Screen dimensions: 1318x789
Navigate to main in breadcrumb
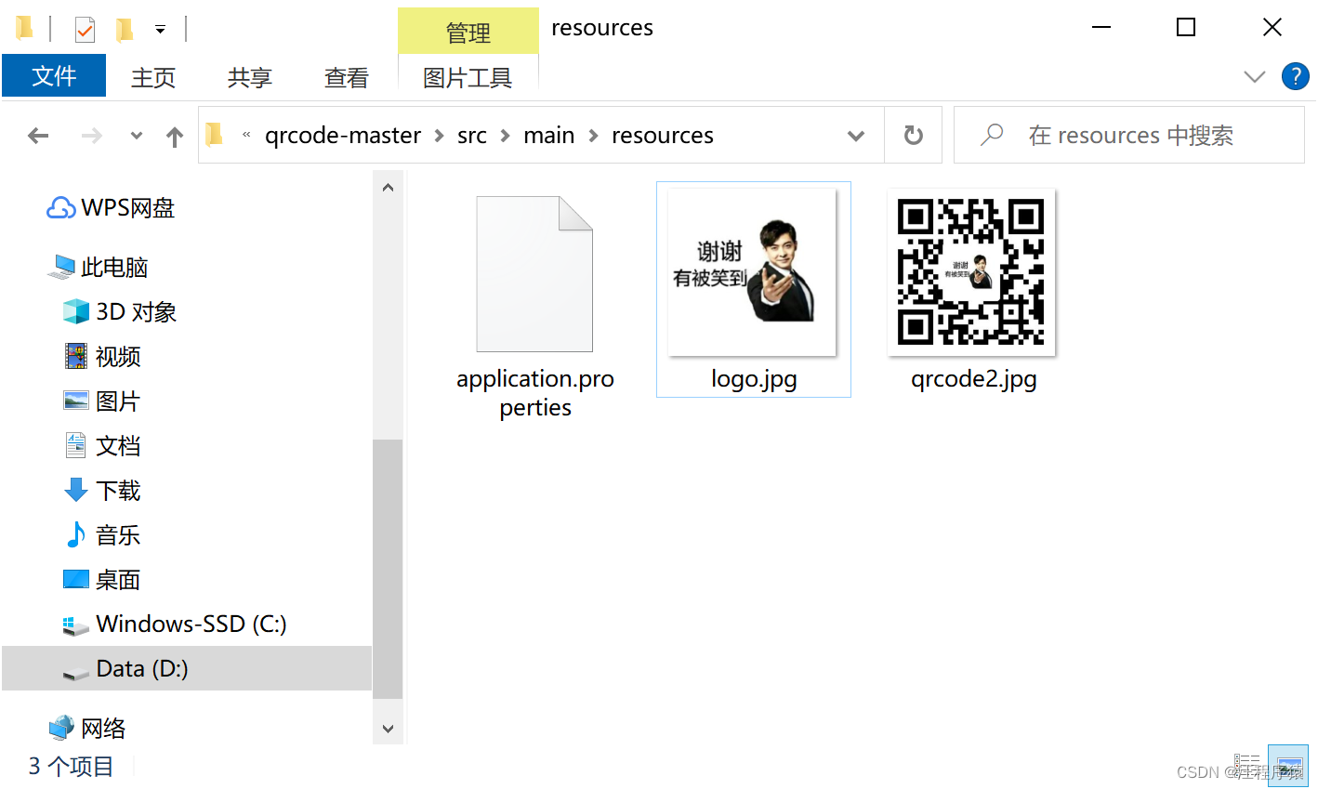click(549, 136)
